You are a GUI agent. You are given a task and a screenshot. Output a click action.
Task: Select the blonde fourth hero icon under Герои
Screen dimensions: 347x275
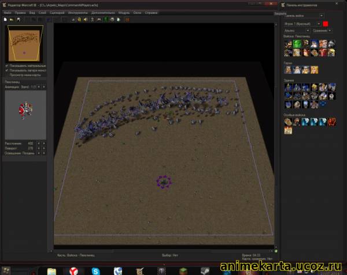[314, 70]
